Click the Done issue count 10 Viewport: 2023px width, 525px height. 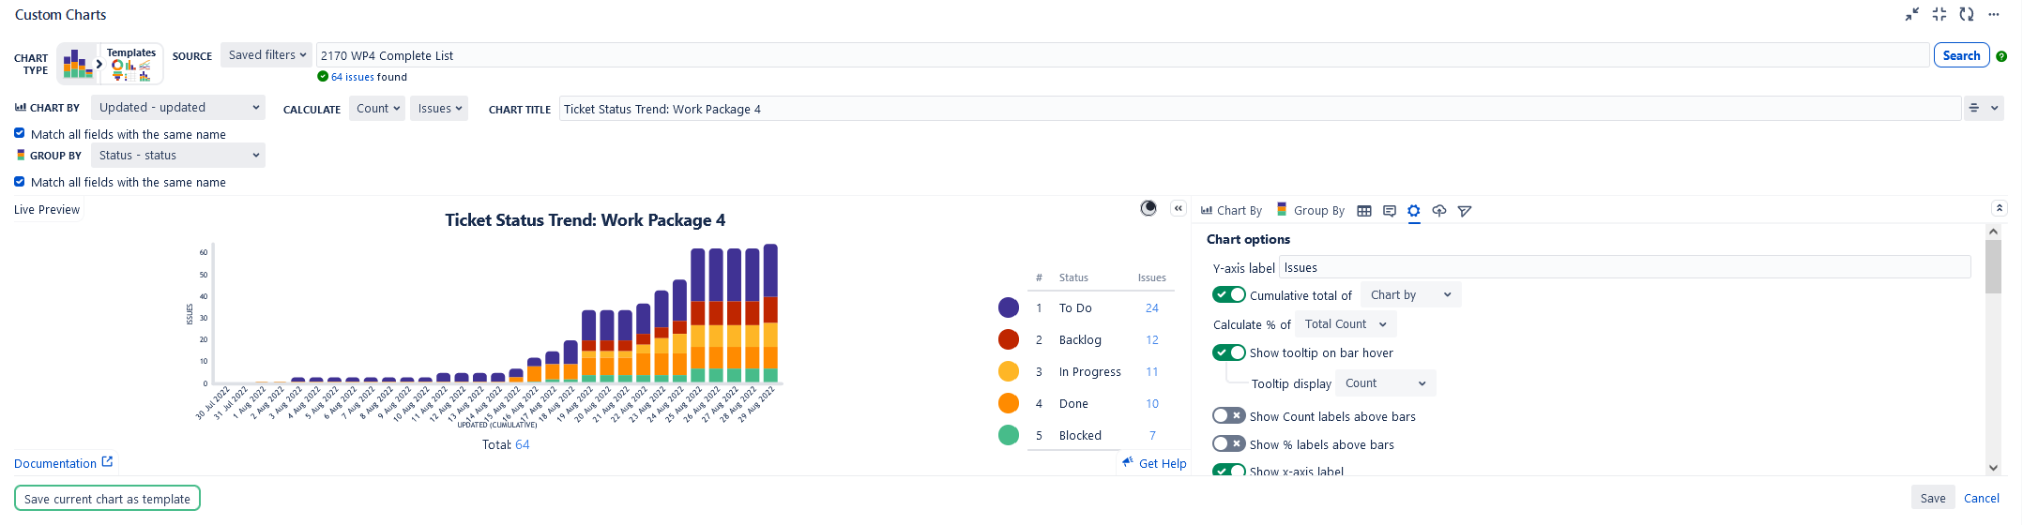tap(1152, 403)
